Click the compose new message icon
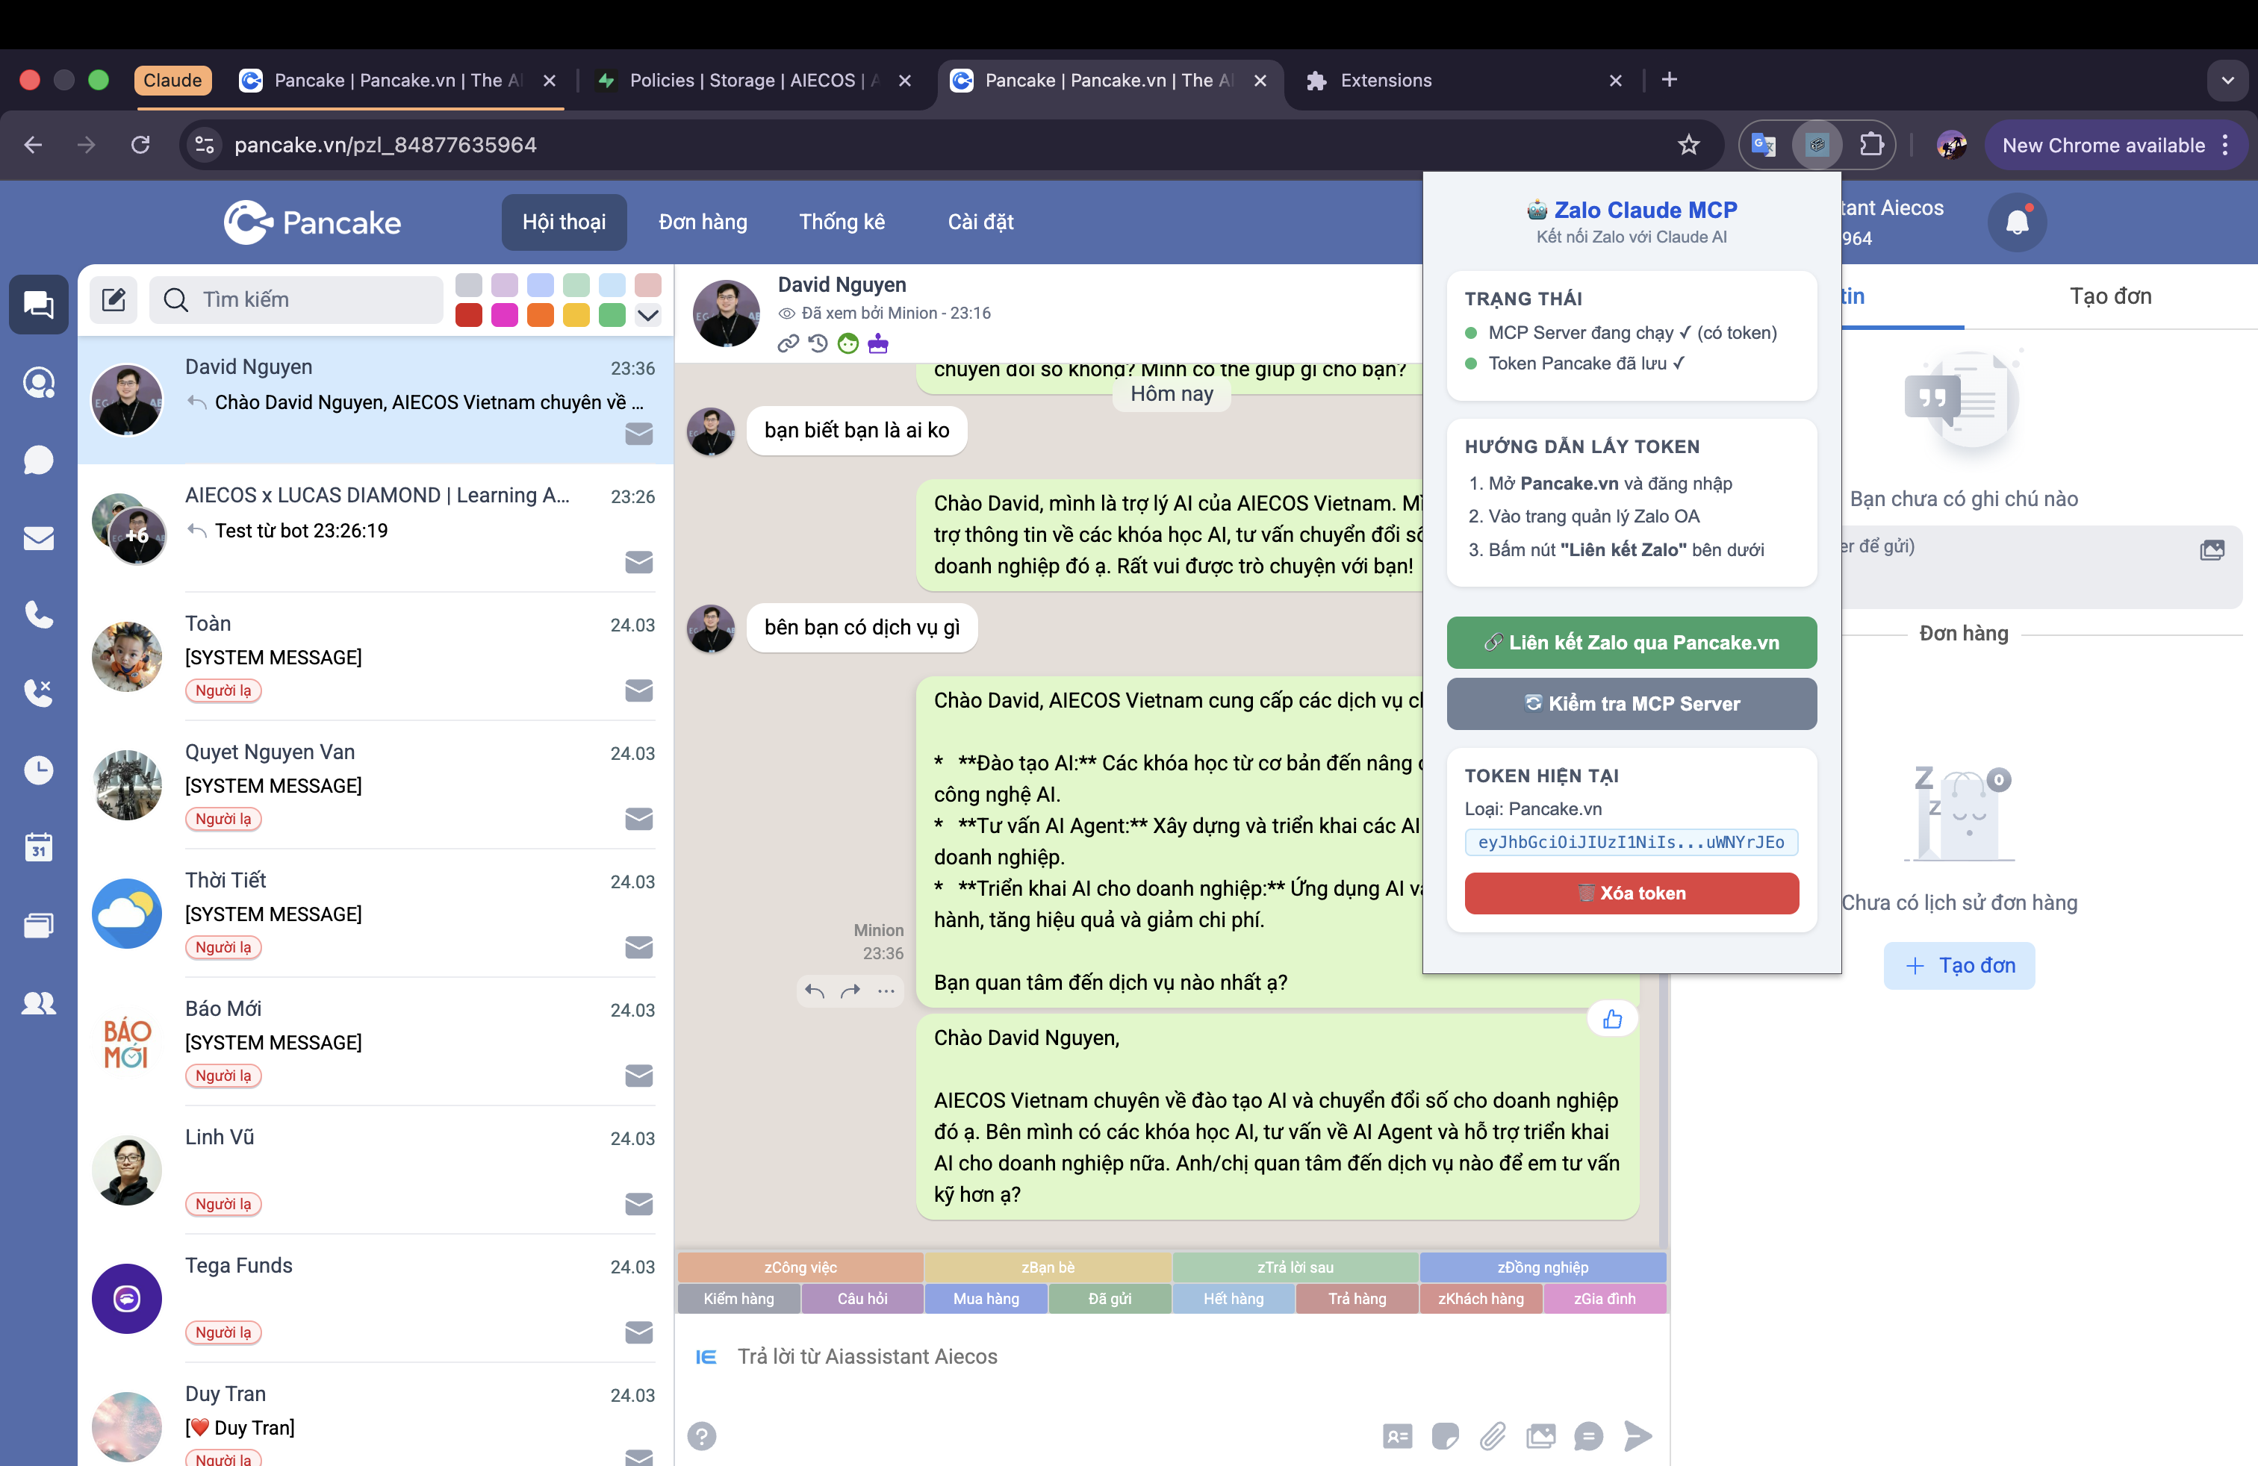 pyautogui.click(x=113, y=299)
